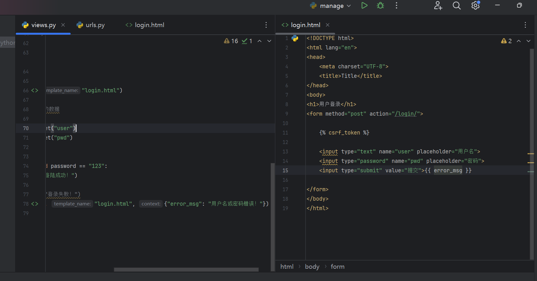Show the 16 warnings in views.py
Image resolution: width=537 pixels, height=281 pixels.
[x=231, y=41]
